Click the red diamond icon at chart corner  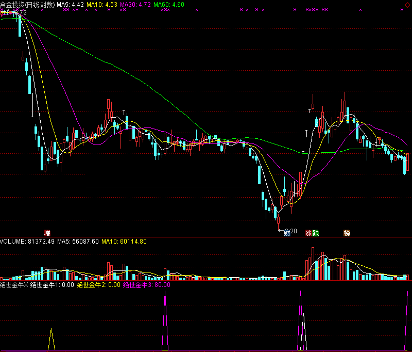(x=407, y=5)
